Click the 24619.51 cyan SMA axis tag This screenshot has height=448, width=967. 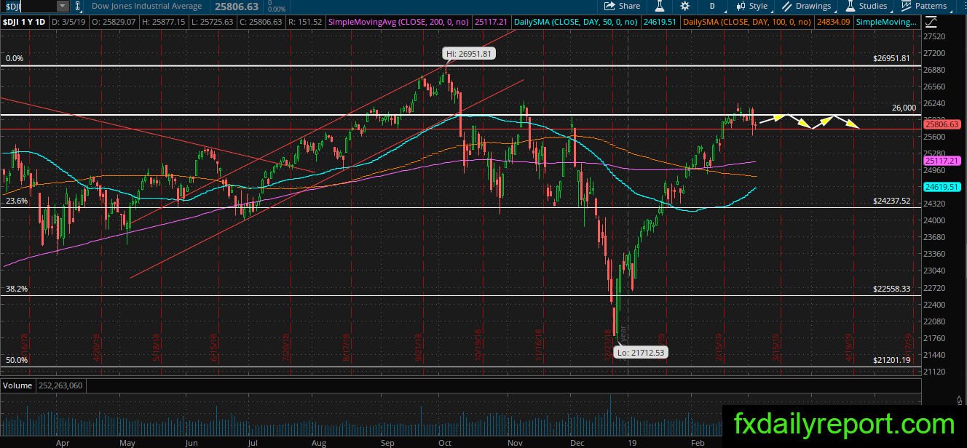click(x=942, y=187)
